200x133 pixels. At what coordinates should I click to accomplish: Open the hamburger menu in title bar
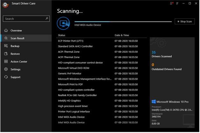coord(177,3)
